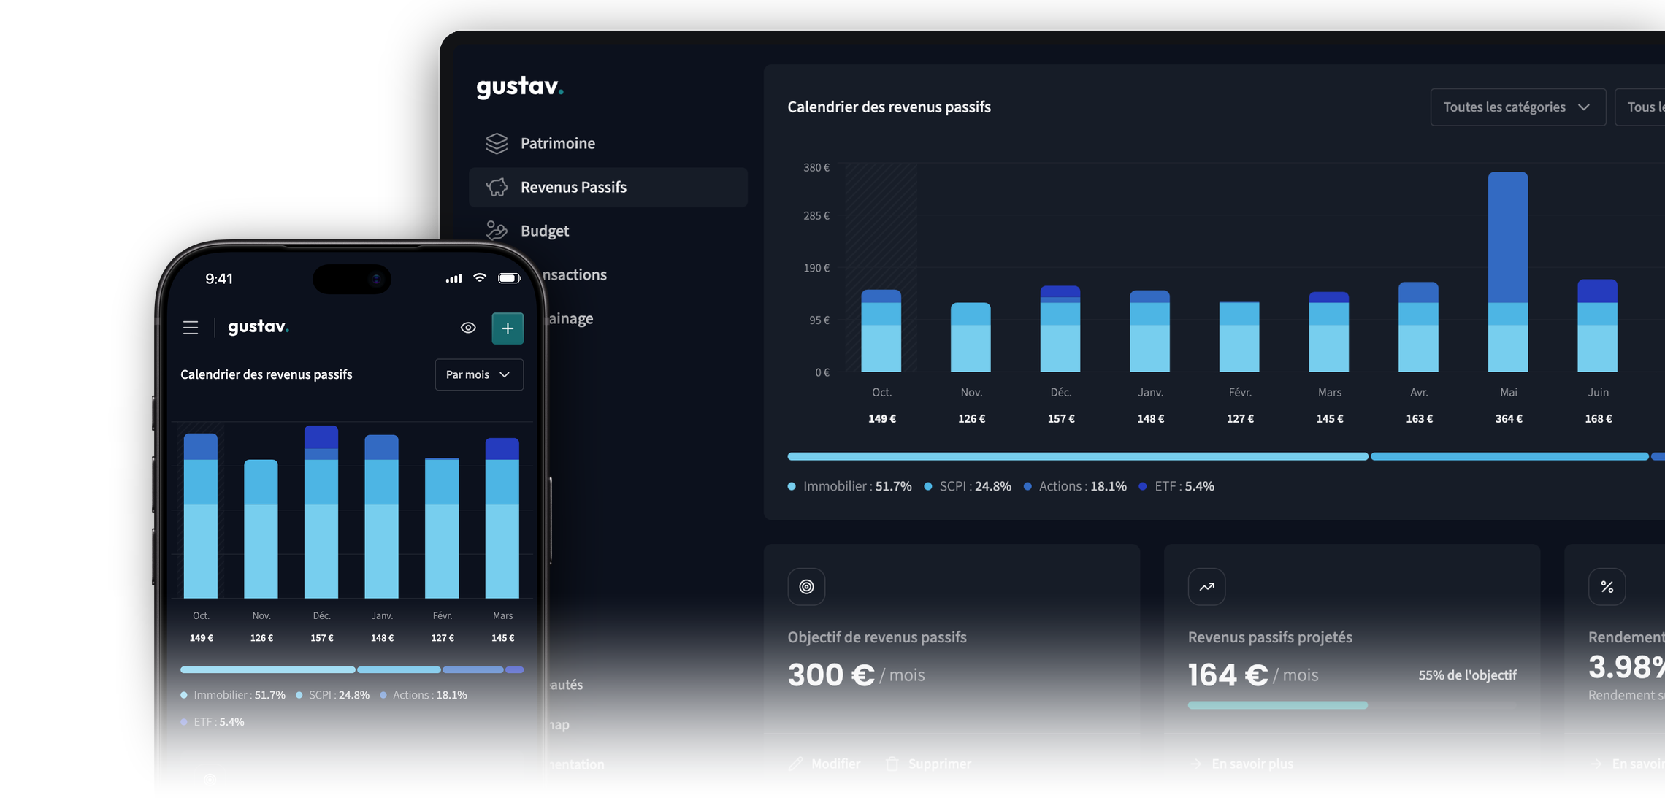Image resolution: width=1665 pixels, height=803 pixels.
Task: Click the ETF legend item on desktop
Action: click(x=1176, y=486)
